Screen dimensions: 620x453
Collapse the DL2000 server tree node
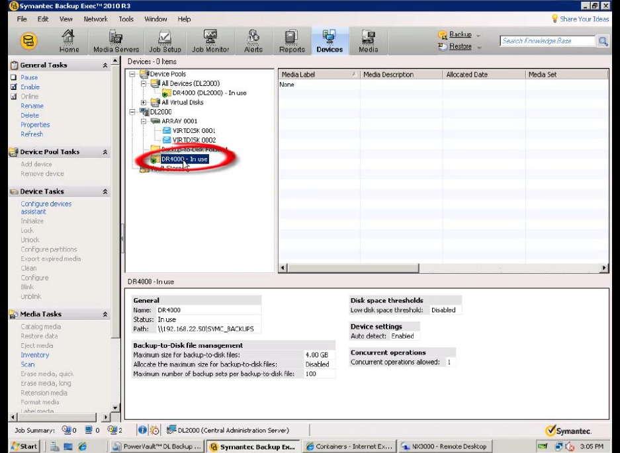(132, 112)
